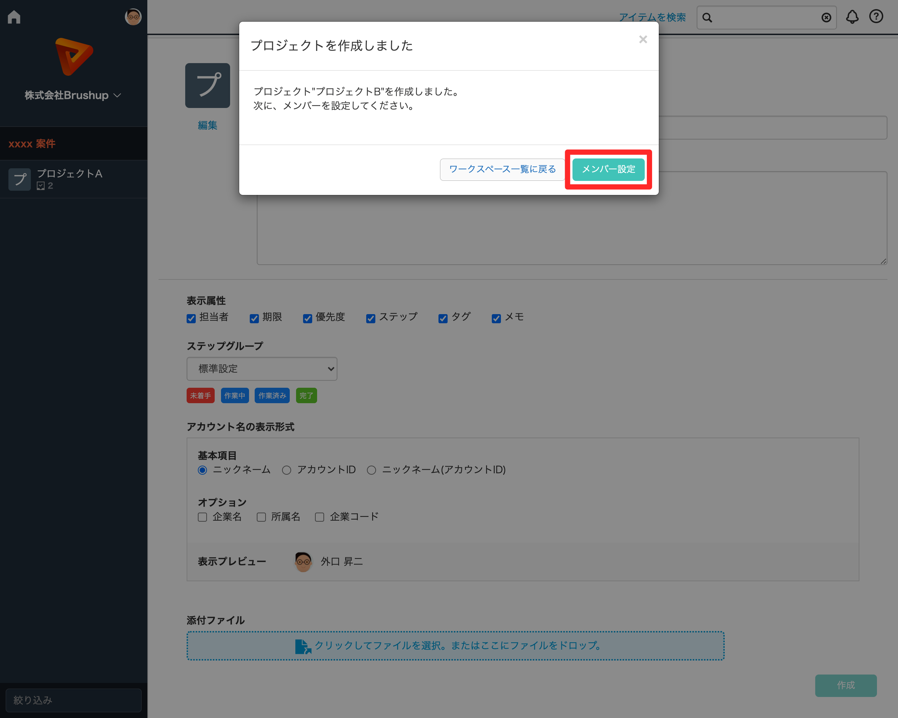This screenshot has width=898, height=718.
Task: Open the user avatar profile menu
Action: pos(133,17)
